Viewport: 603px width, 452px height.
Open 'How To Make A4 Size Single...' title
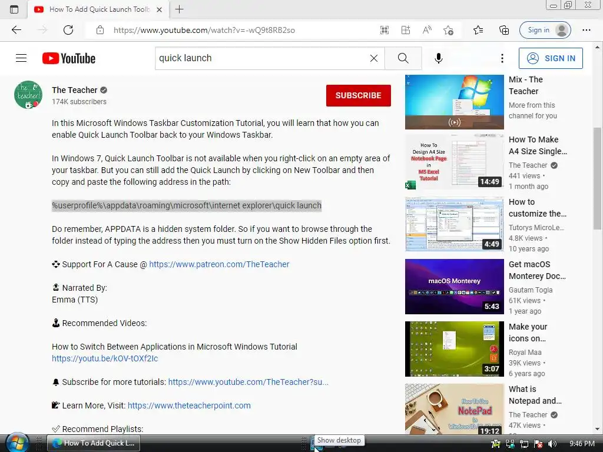[x=538, y=145]
